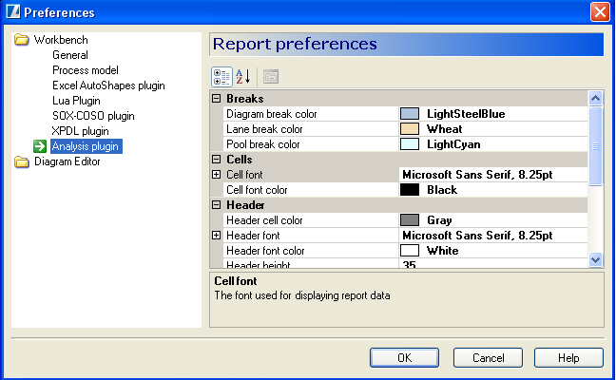Click the White header font color swatch
Image resolution: width=616 pixels, height=380 pixels.
click(x=410, y=251)
